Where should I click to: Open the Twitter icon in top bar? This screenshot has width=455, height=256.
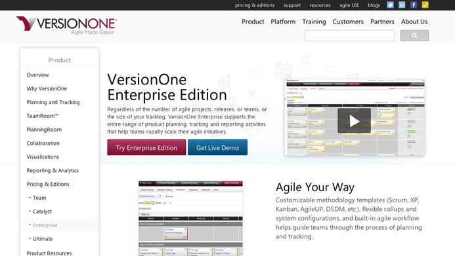[390, 5]
